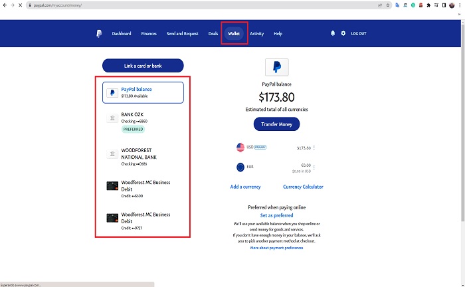Click the Transfer Money button
This screenshot has height=287, width=465.
click(277, 124)
